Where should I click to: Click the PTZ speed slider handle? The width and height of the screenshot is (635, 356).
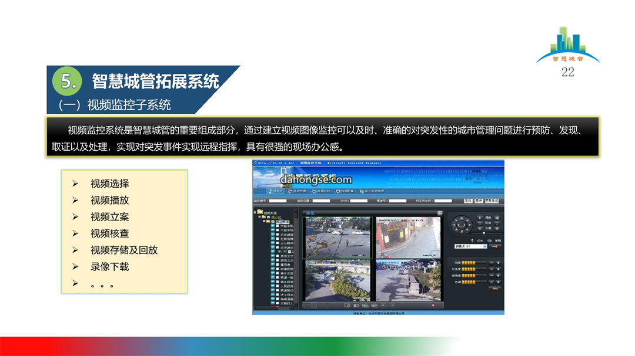[484, 233]
